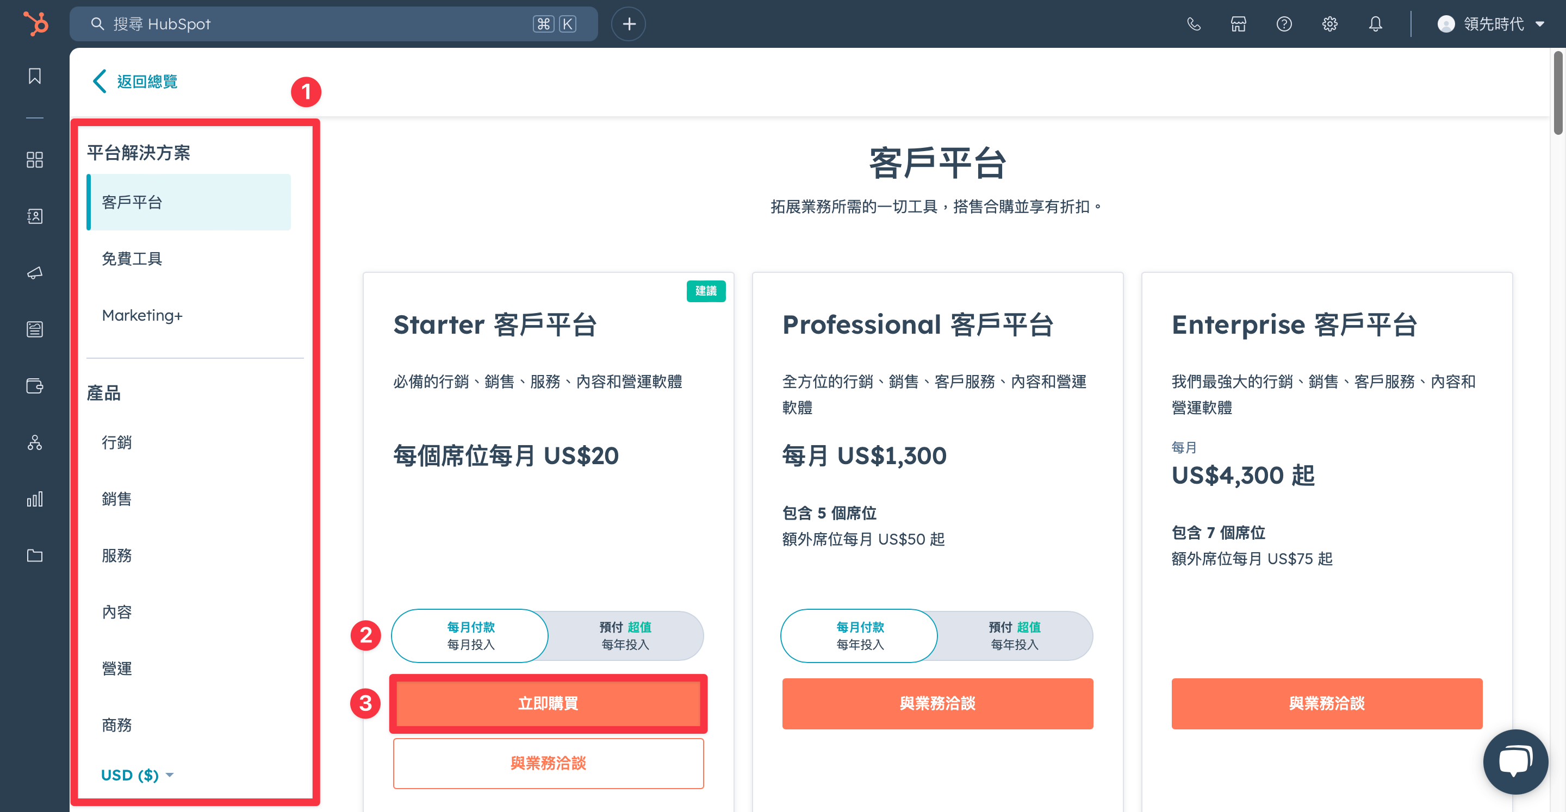Select 內容 product menu item

coord(116,611)
